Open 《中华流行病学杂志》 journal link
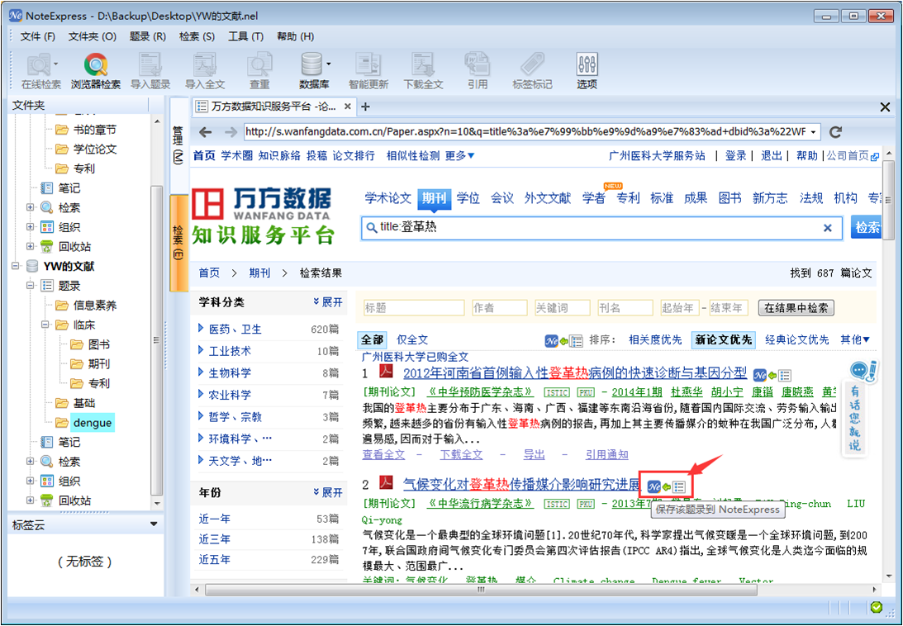The image size is (903, 626). point(480,503)
